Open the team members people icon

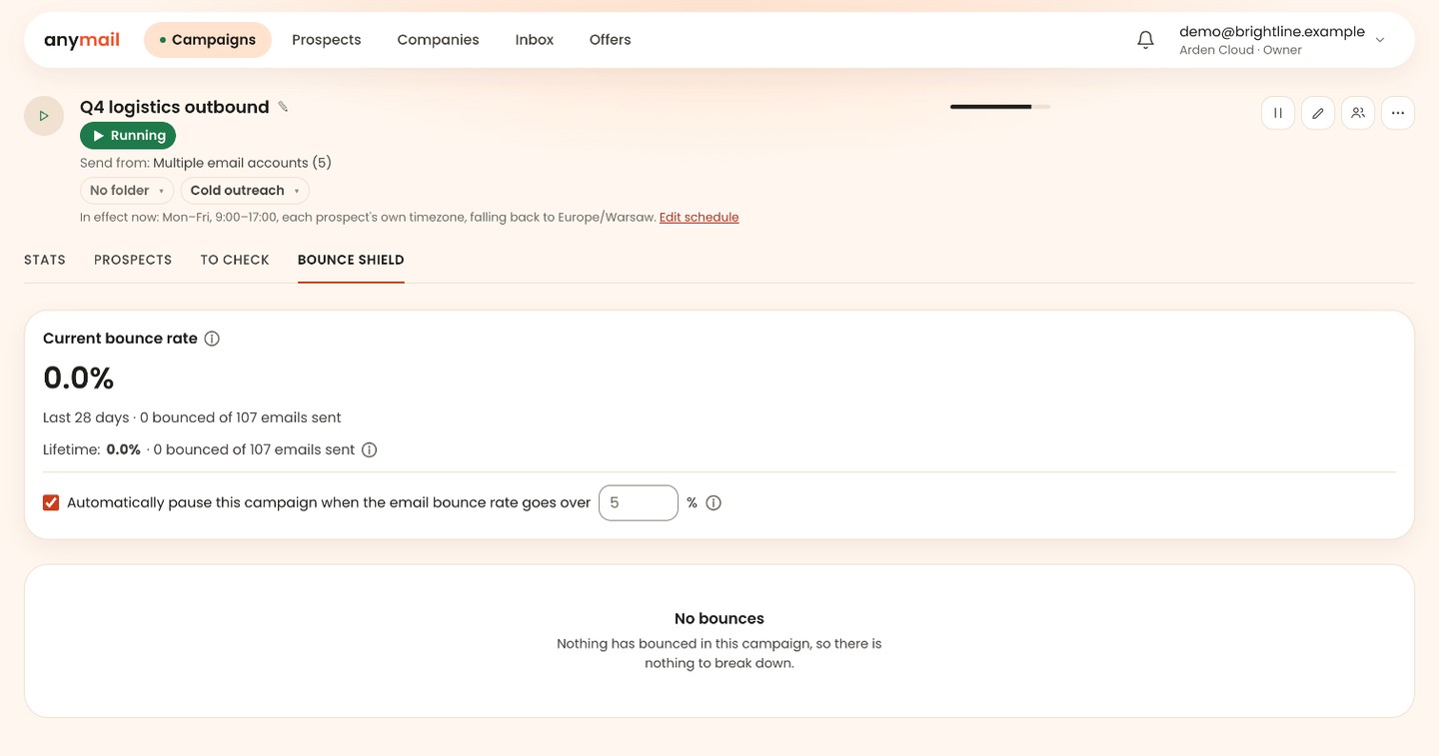pos(1358,113)
